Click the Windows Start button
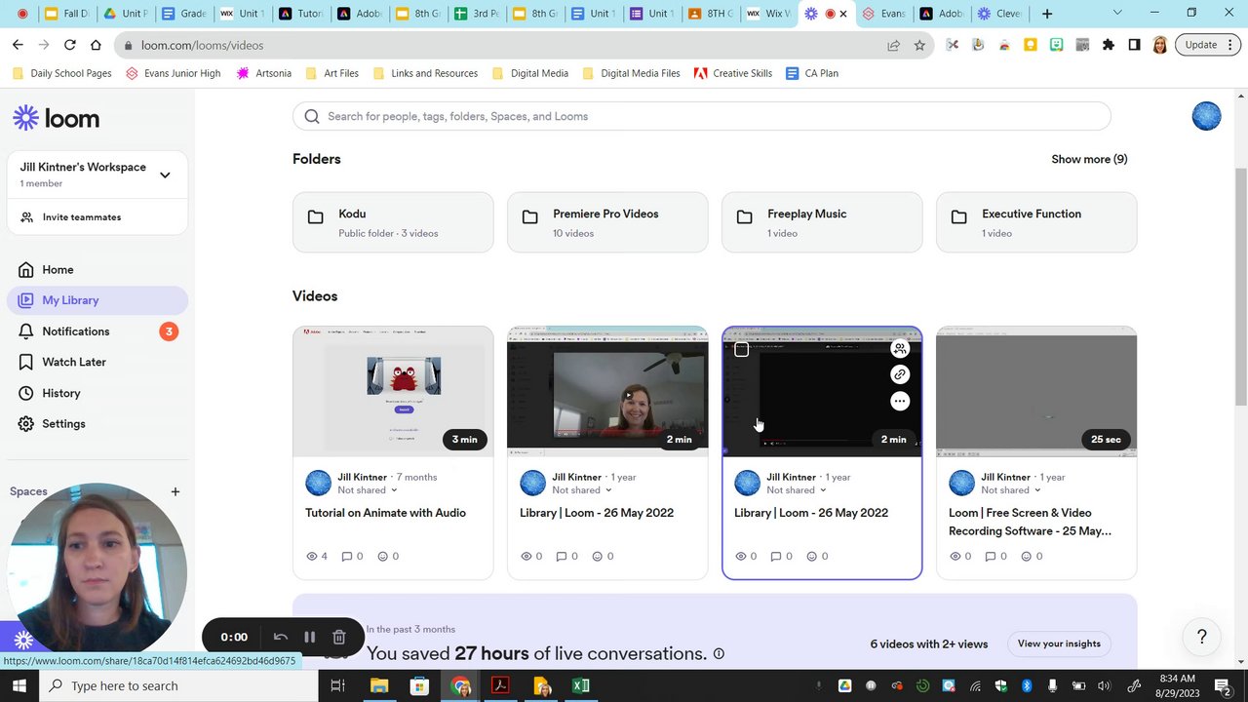The width and height of the screenshot is (1248, 702). coord(19,686)
